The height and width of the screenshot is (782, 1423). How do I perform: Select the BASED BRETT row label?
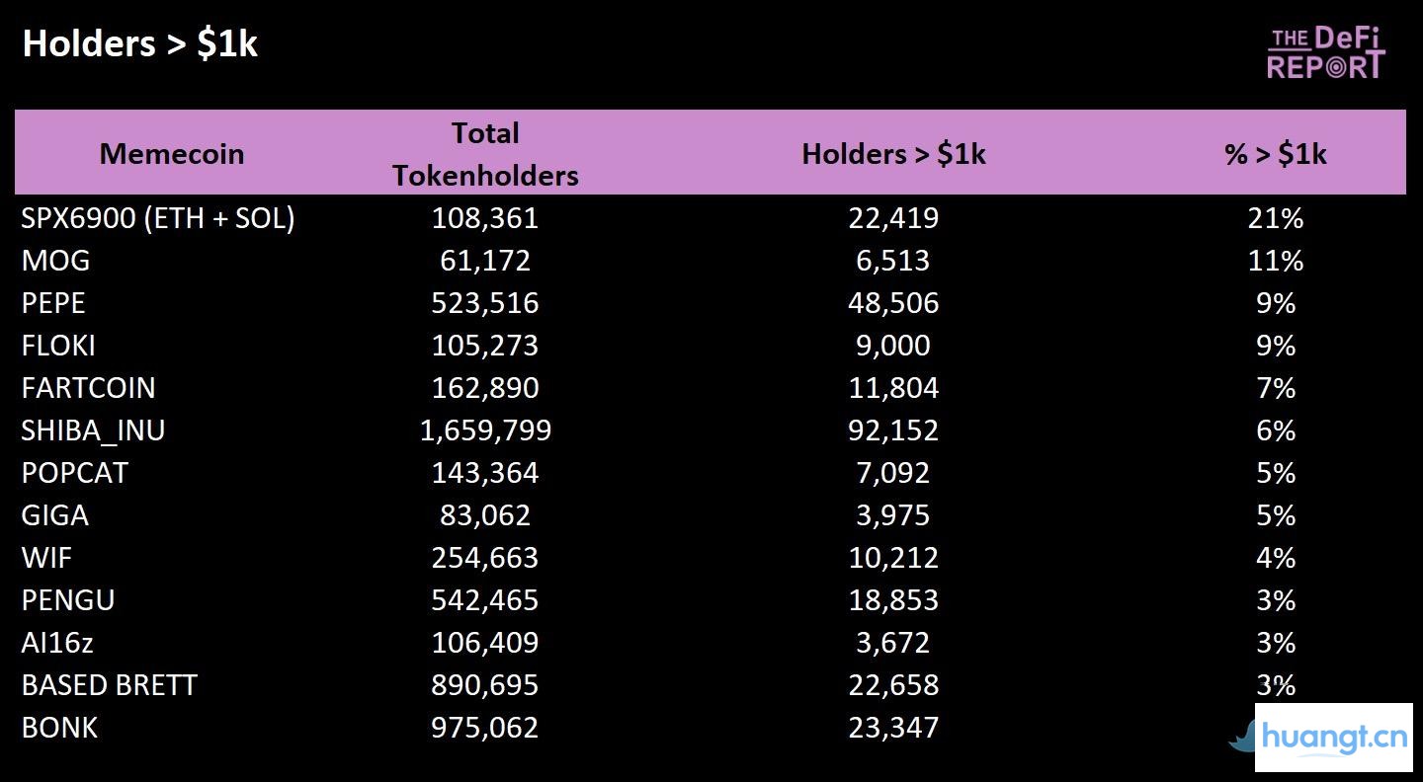[110, 685]
